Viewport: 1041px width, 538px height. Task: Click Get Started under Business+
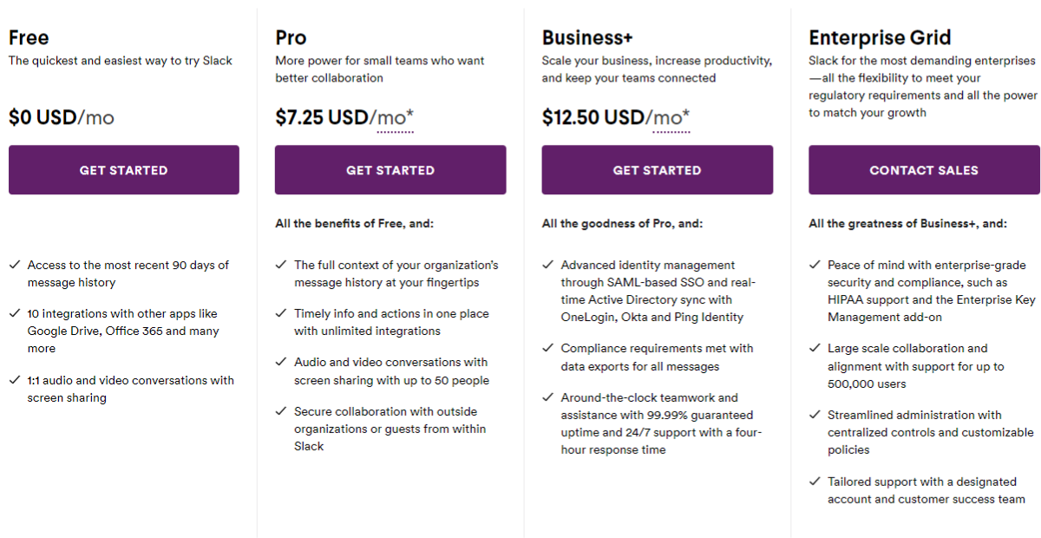(x=657, y=170)
